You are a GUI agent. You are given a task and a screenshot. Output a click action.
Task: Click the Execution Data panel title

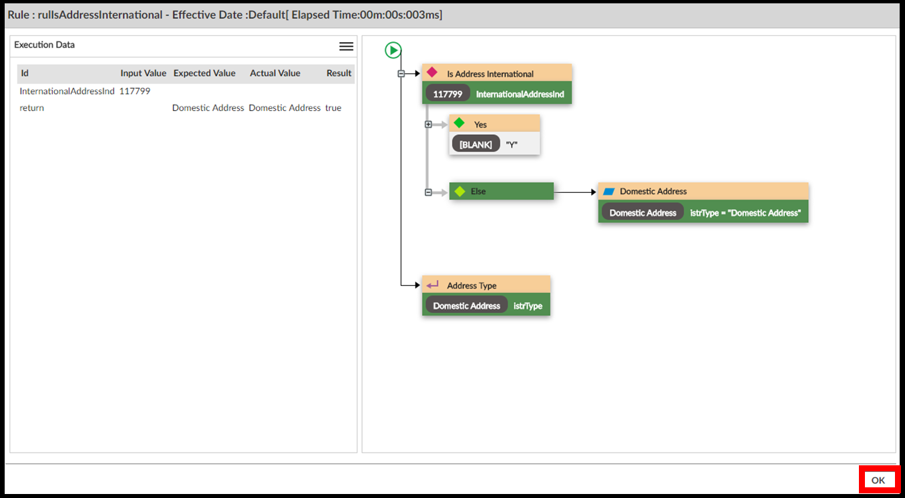(x=45, y=45)
